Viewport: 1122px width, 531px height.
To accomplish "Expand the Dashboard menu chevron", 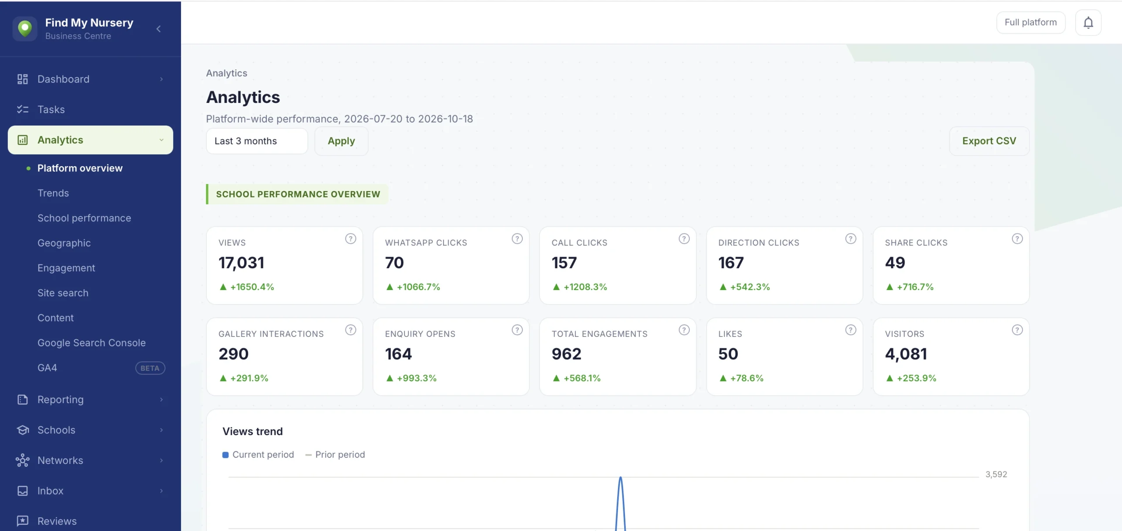I will tap(161, 79).
